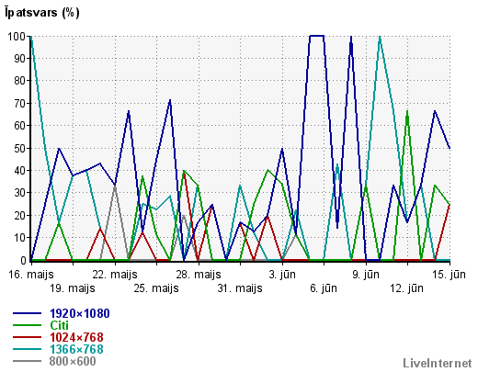Click the red line swatch beside 1024×768
The image size is (478, 372).
click(27, 337)
